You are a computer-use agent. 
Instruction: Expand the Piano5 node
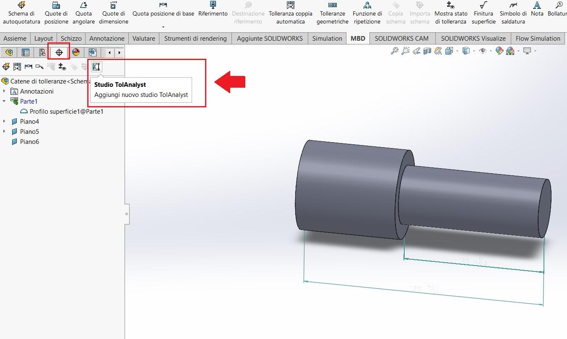4,131
